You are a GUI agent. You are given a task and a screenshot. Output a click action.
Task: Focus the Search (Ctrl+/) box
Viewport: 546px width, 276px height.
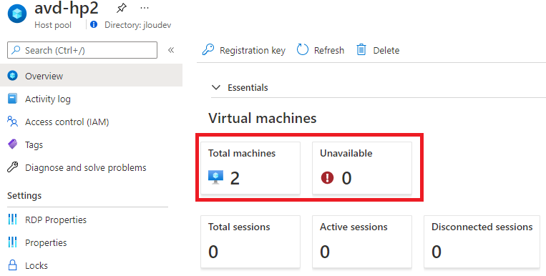pyautogui.click(x=82, y=50)
